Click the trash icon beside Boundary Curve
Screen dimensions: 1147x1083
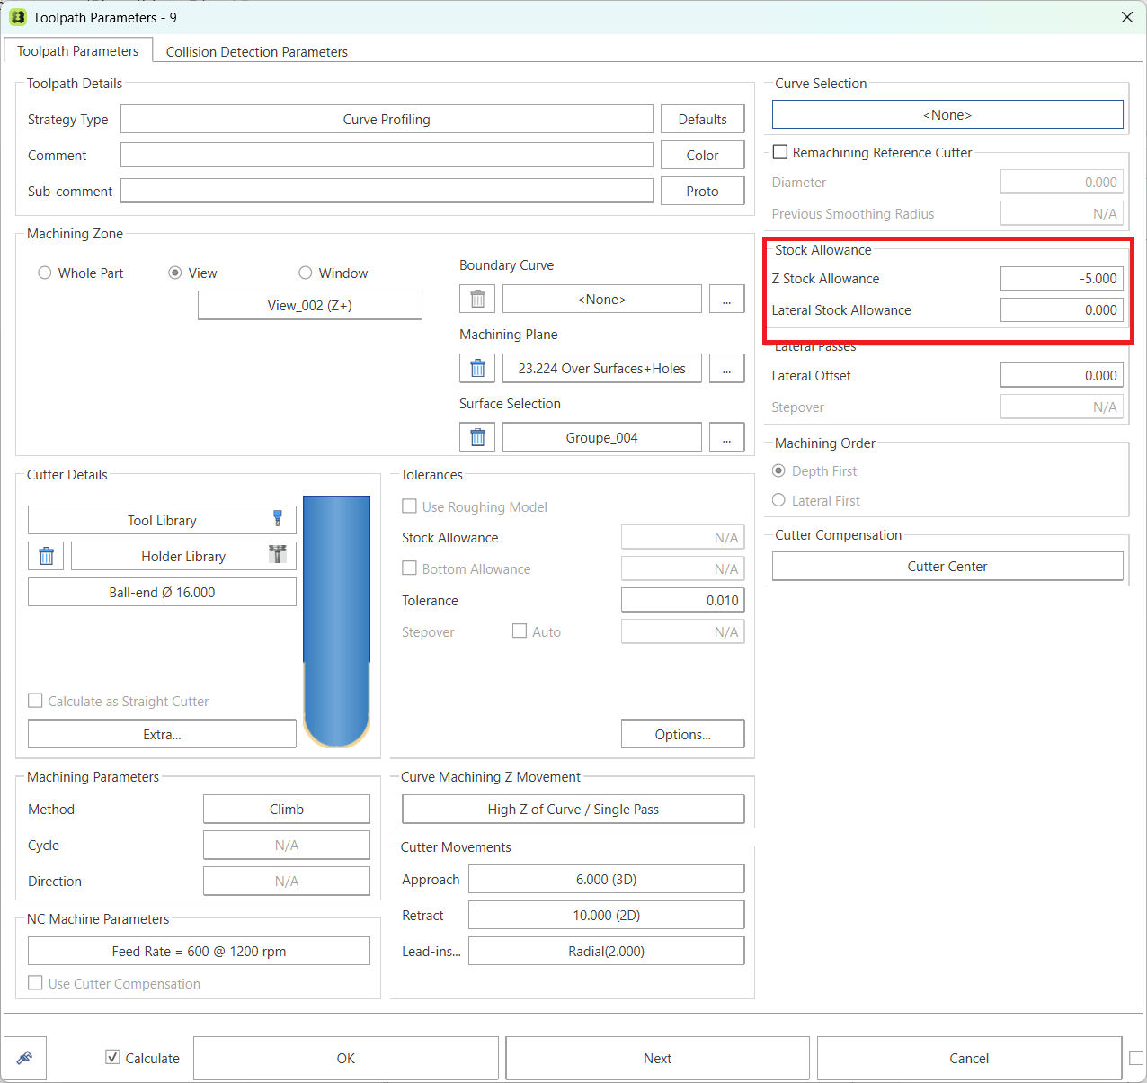click(x=477, y=299)
